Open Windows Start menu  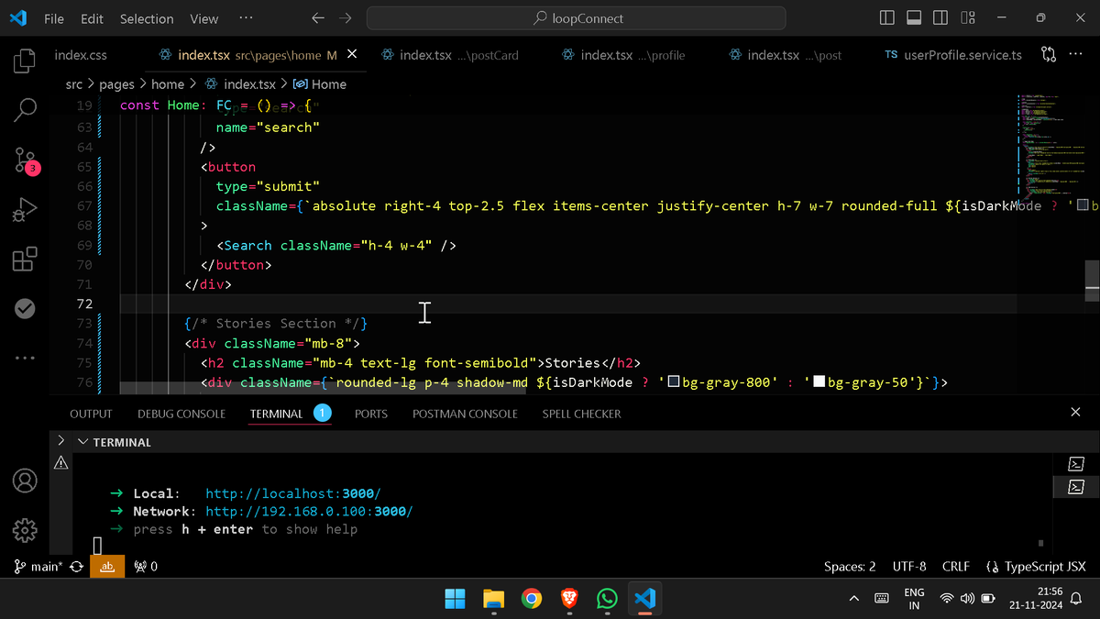tap(456, 599)
